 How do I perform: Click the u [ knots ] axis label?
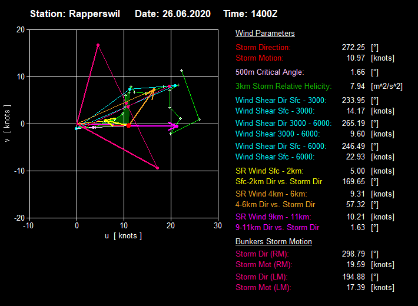coord(124,236)
